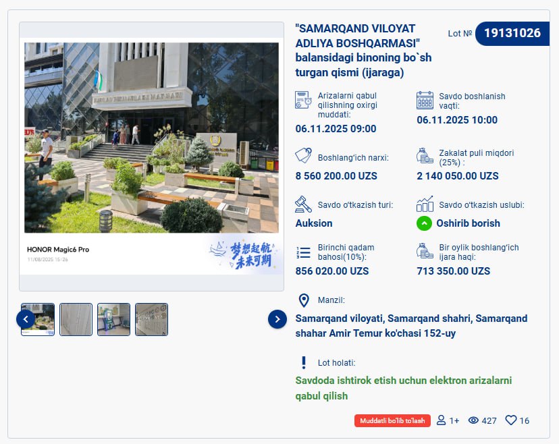Click the auction start calendar icon
The image size is (559, 444).
425,100
